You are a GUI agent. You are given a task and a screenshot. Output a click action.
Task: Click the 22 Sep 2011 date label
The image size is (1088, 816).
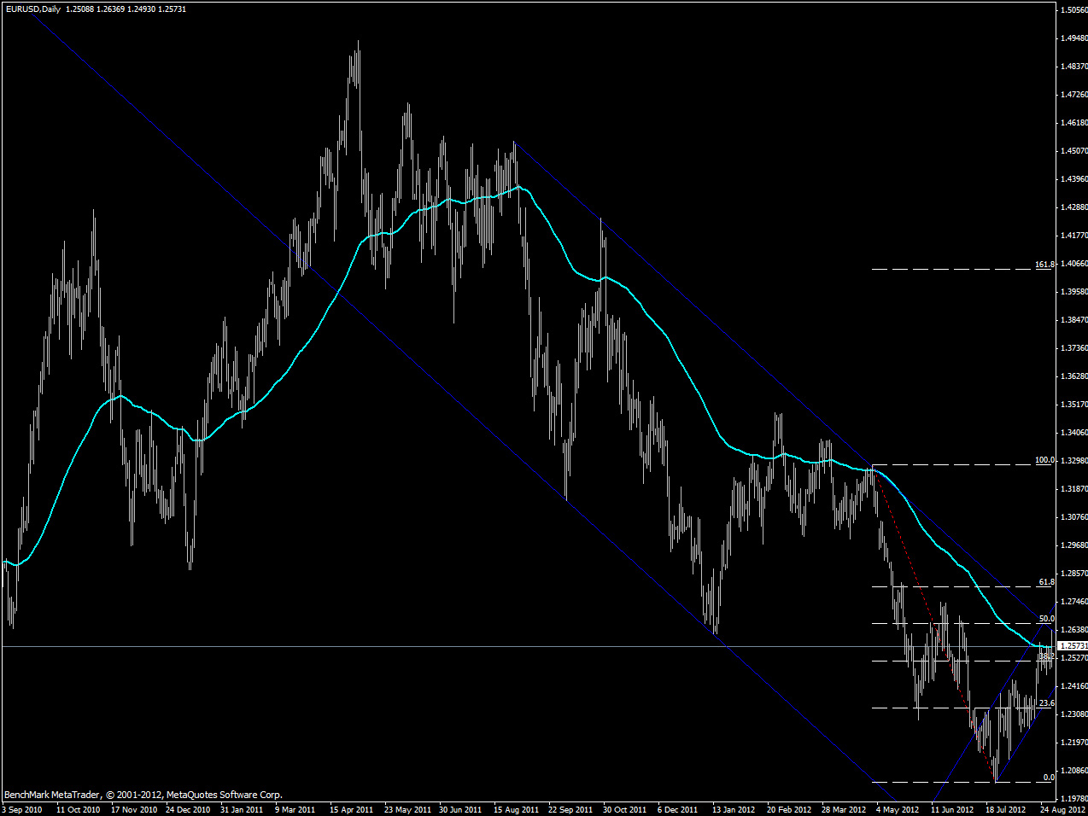pyautogui.click(x=570, y=810)
